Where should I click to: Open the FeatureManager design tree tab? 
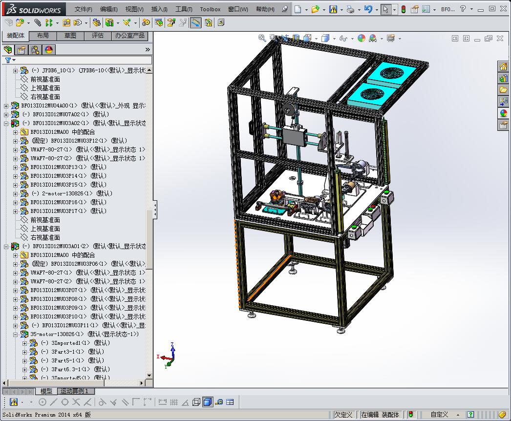coord(8,50)
